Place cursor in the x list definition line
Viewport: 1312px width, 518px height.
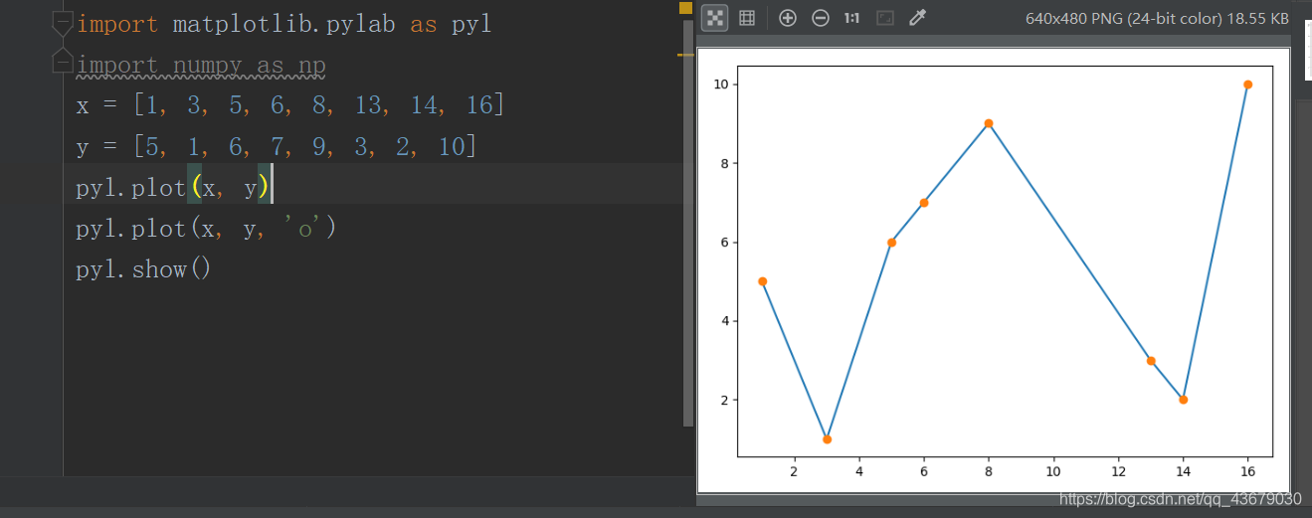pyautogui.click(x=290, y=105)
